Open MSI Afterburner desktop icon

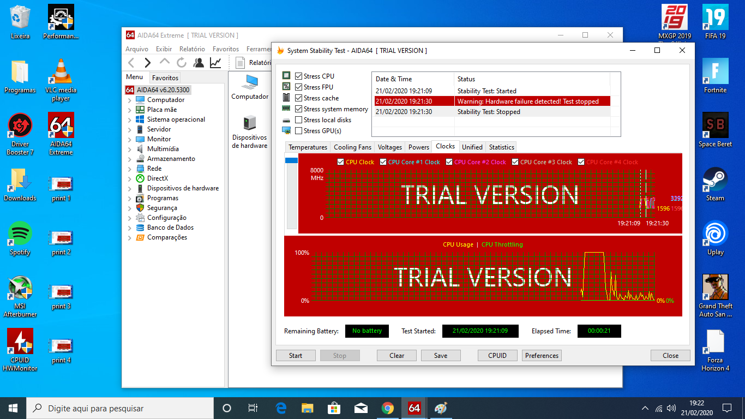pos(20,297)
